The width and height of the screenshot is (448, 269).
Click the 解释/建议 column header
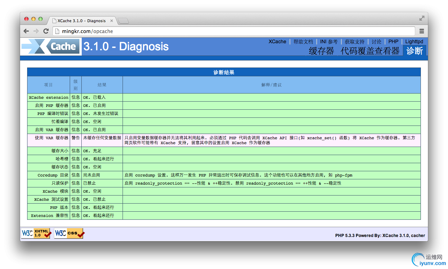(272, 85)
